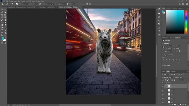
Task: Toggle visibility of Layer 2
Action: pyautogui.click(x=163, y=102)
